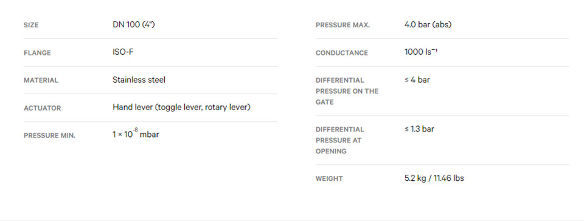Viewport: 584px width, 221px height.
Task: Click the ≤ 1.3 bar value
Action: [x=419, y=129]
